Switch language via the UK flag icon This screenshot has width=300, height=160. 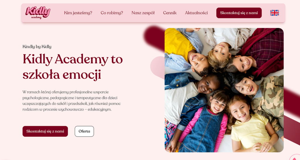pos(274,13)
